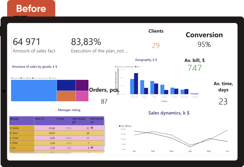Click the 'Sales dynamics, k $' title
The width and height of the screenshot is (244, 167).
pos(169,113)
